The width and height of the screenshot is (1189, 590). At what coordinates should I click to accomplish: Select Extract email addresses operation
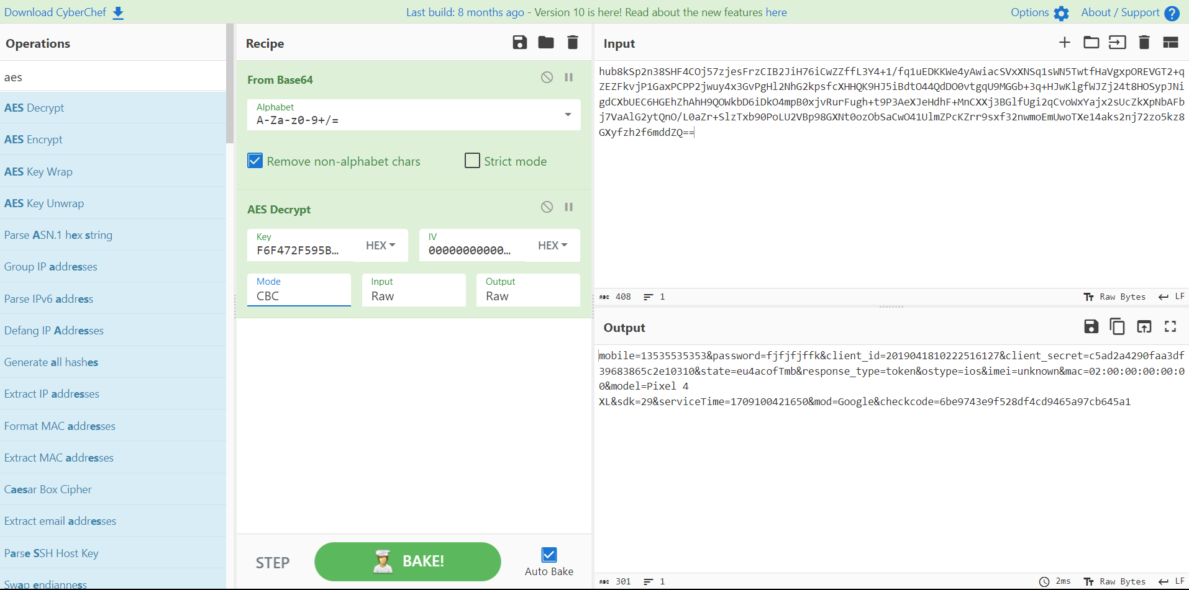113,521
